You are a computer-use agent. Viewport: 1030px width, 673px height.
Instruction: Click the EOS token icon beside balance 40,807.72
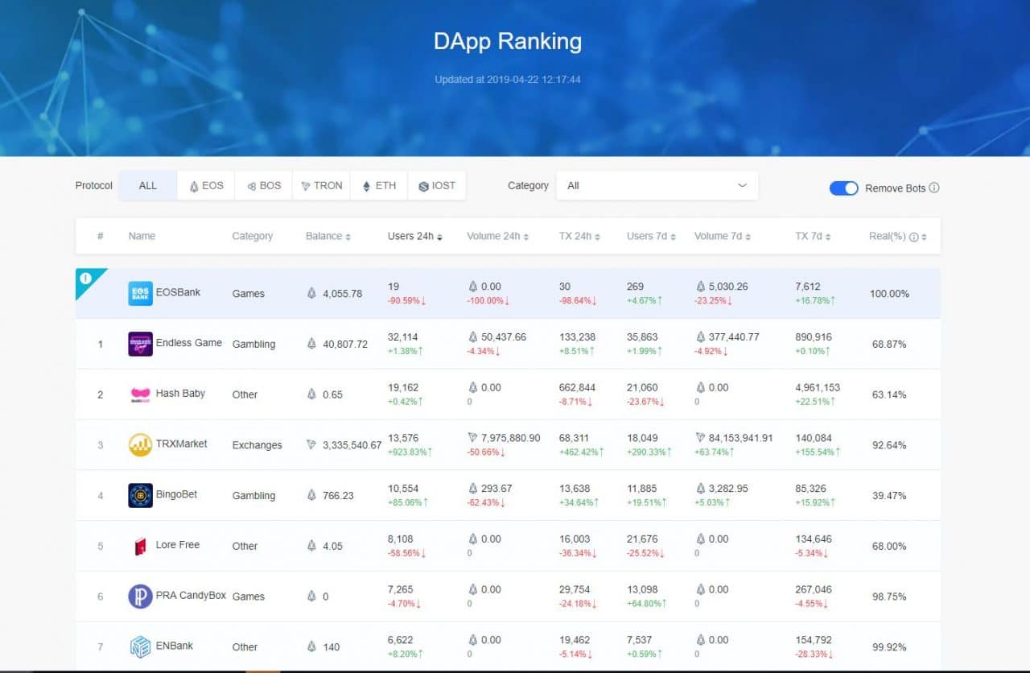pos(311,344)
